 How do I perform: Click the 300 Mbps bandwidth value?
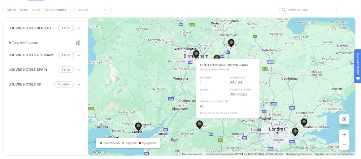[x=239, y=94]
